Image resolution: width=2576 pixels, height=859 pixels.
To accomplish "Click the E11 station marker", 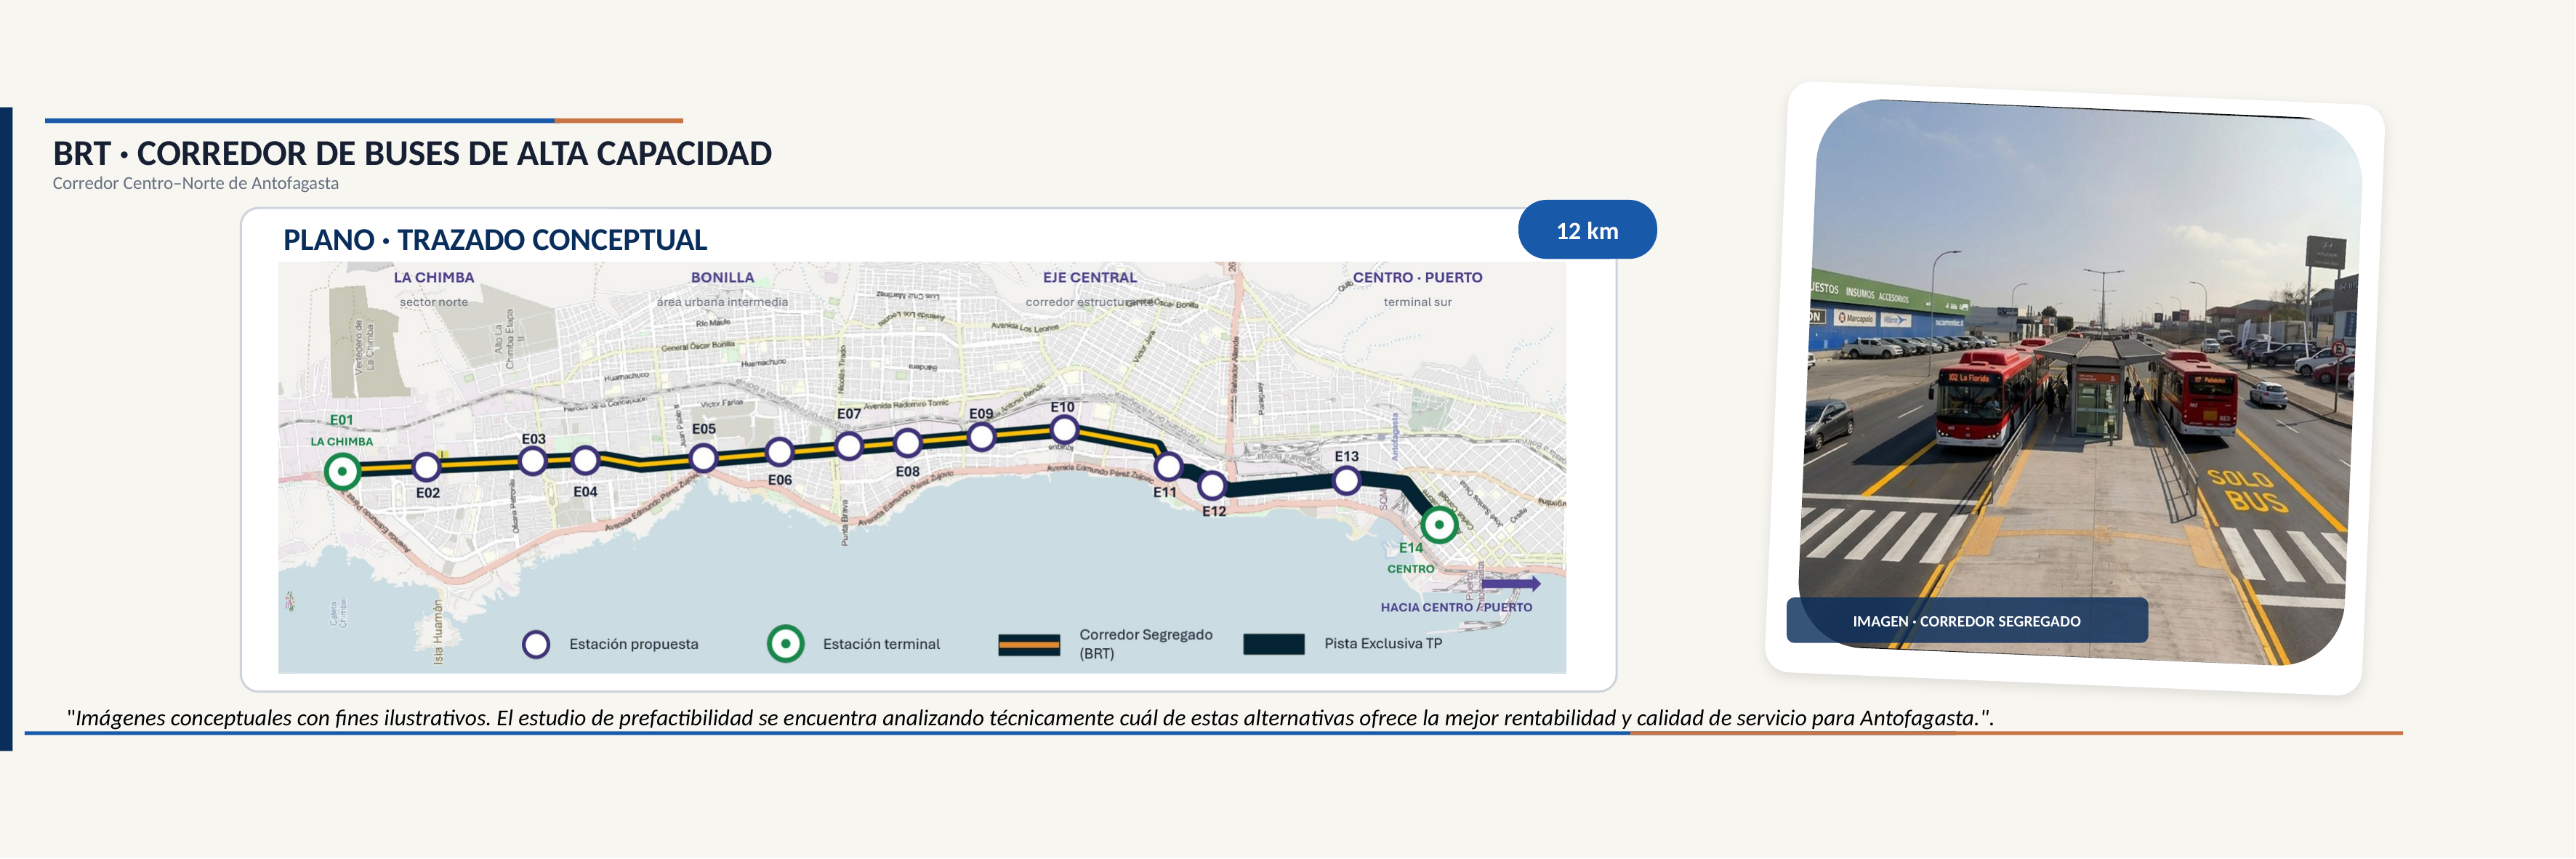I will pyautogui.click(x=1168, y=466).
